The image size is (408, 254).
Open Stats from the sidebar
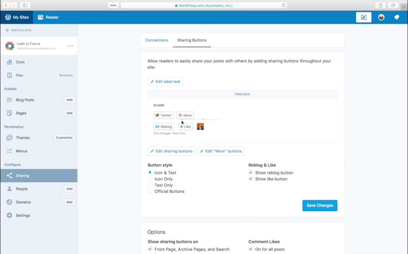coord(20,62)
